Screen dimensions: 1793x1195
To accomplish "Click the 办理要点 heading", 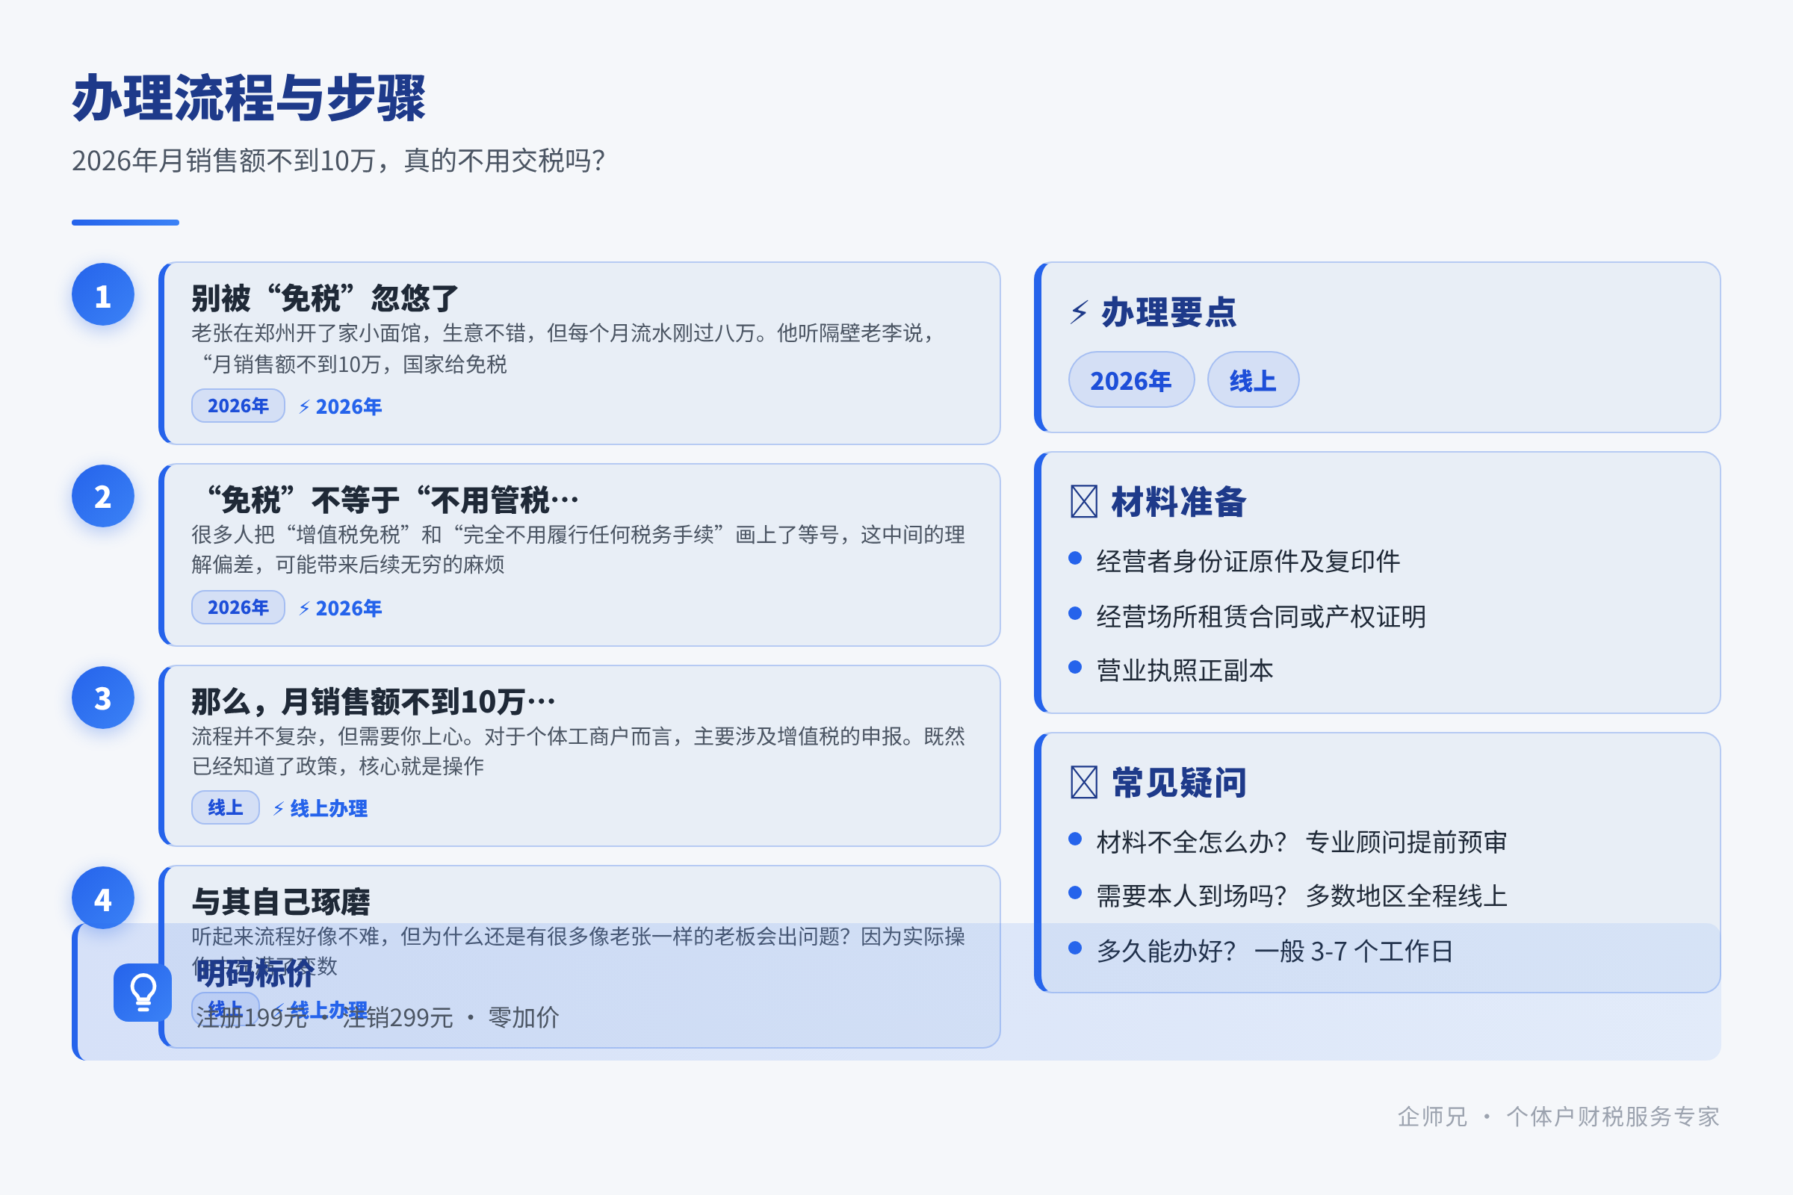I will (1168, 311).
